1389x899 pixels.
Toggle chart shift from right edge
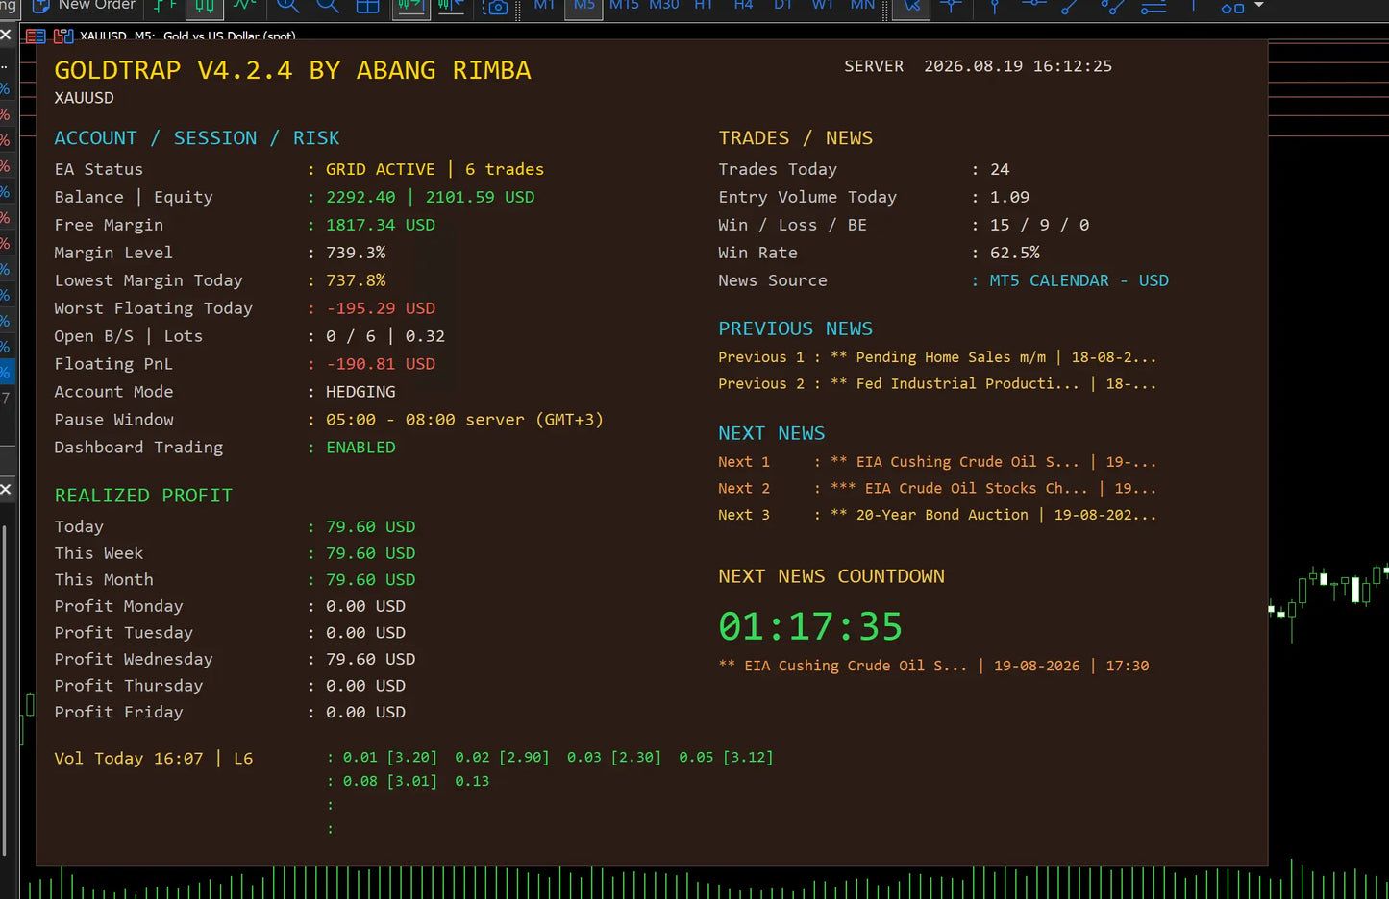tap(450, 7)
